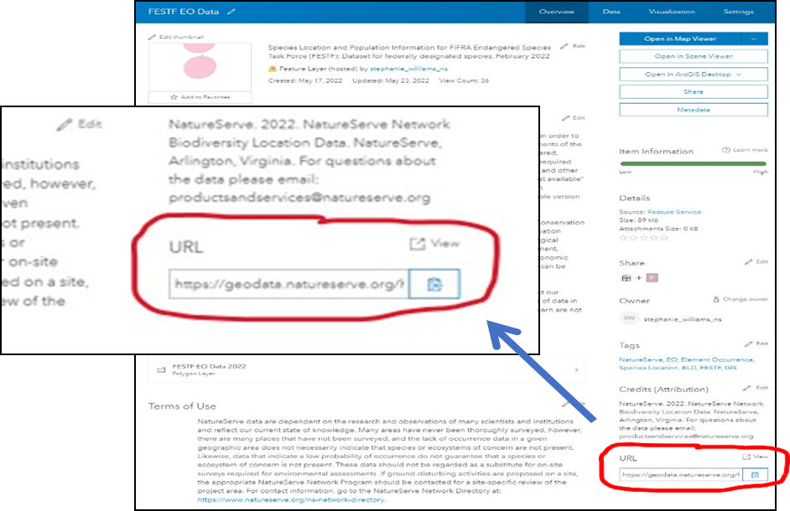Click Open in Map Viewer button
Screen dimensions: 790x511
tap(679, 39)
